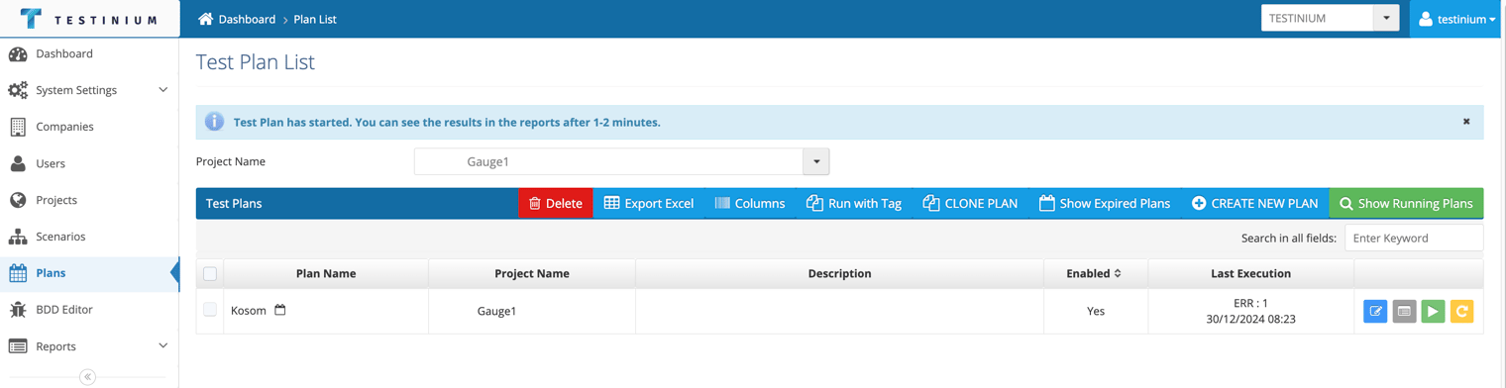Click the Project Name dropdown arrow
1506x388 pixels.
816,161
